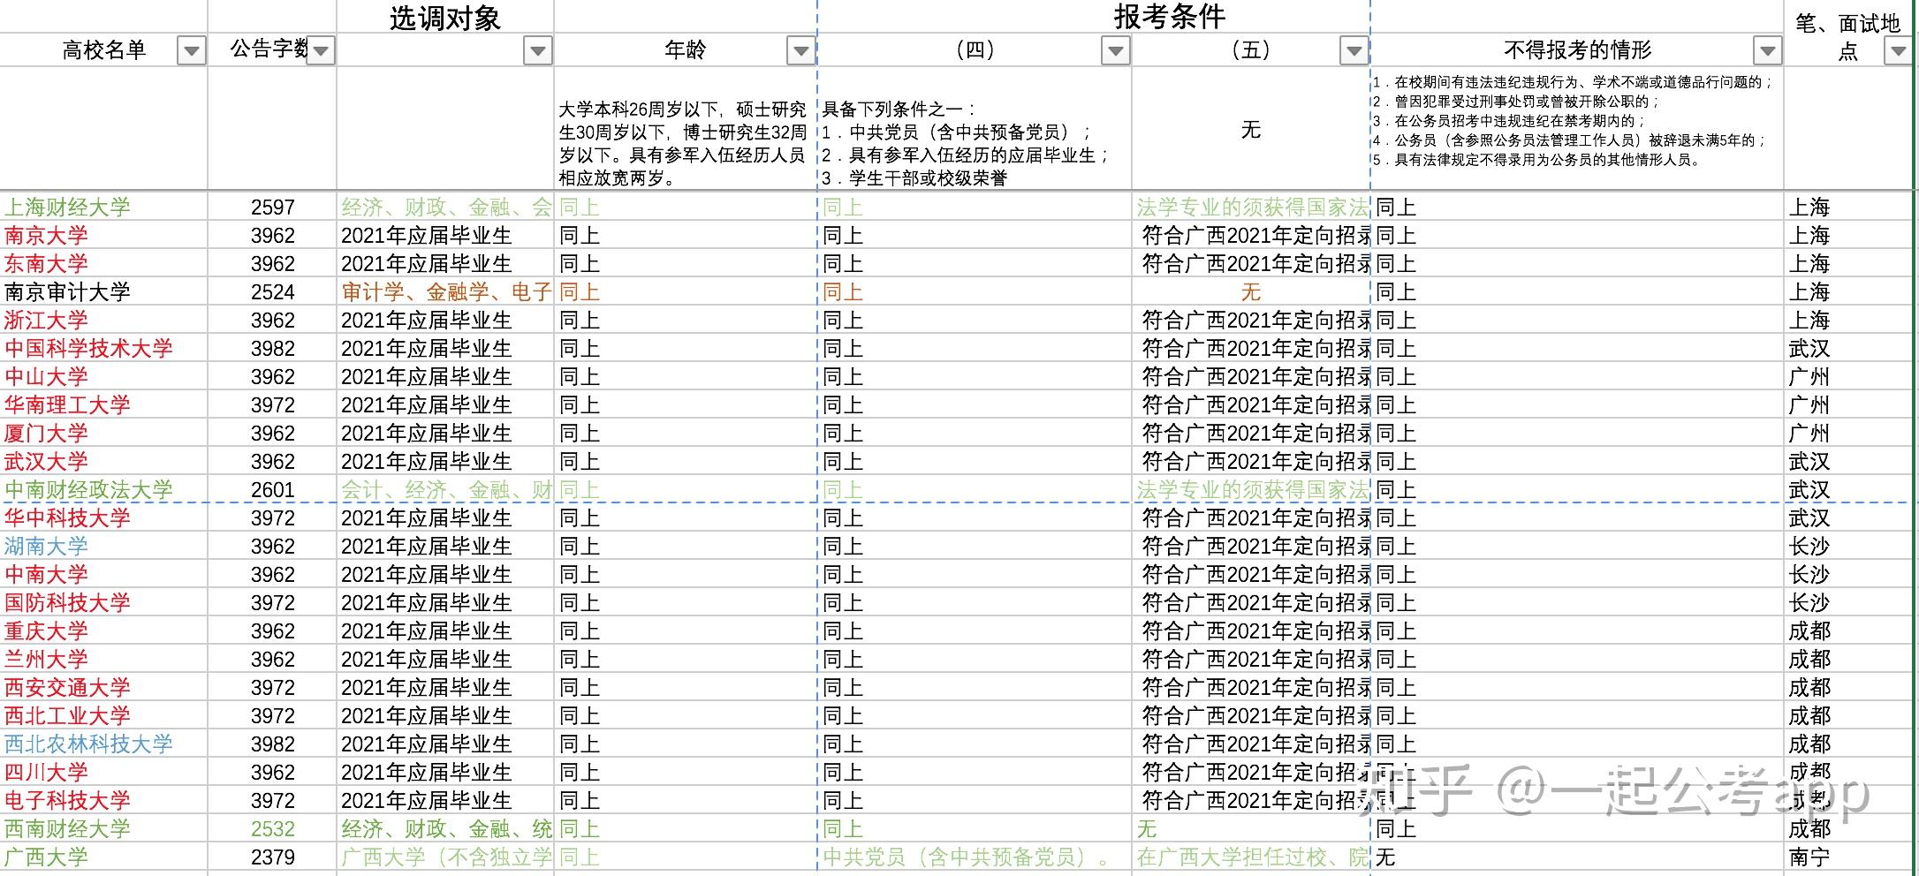Open the 不得报考的情形 filter dropdown arrow

point(1767,51)
